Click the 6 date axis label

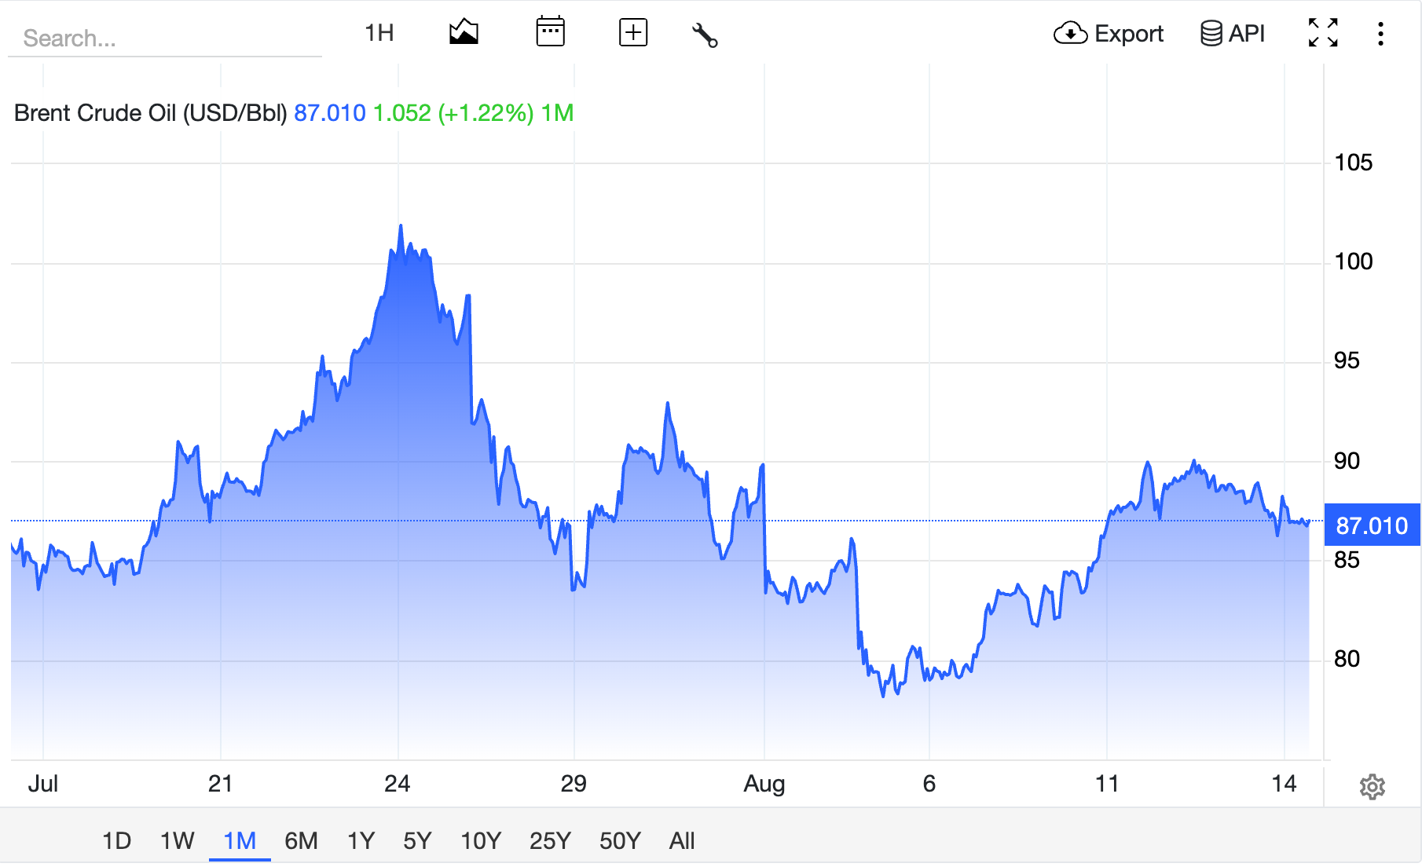pyautogui.click(x=929, y=784)
